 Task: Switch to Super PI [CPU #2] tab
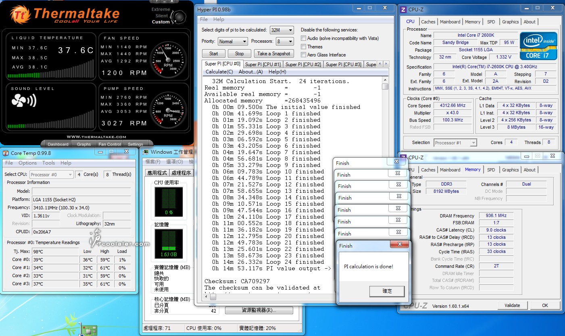click(x=303, y=65)
